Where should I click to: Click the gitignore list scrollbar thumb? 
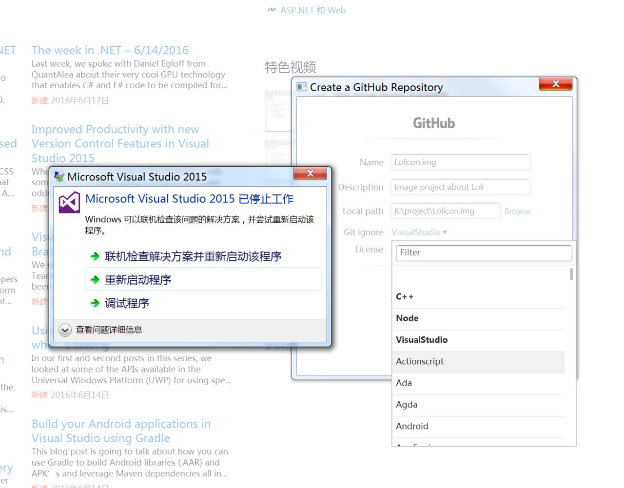coord(571,274)
